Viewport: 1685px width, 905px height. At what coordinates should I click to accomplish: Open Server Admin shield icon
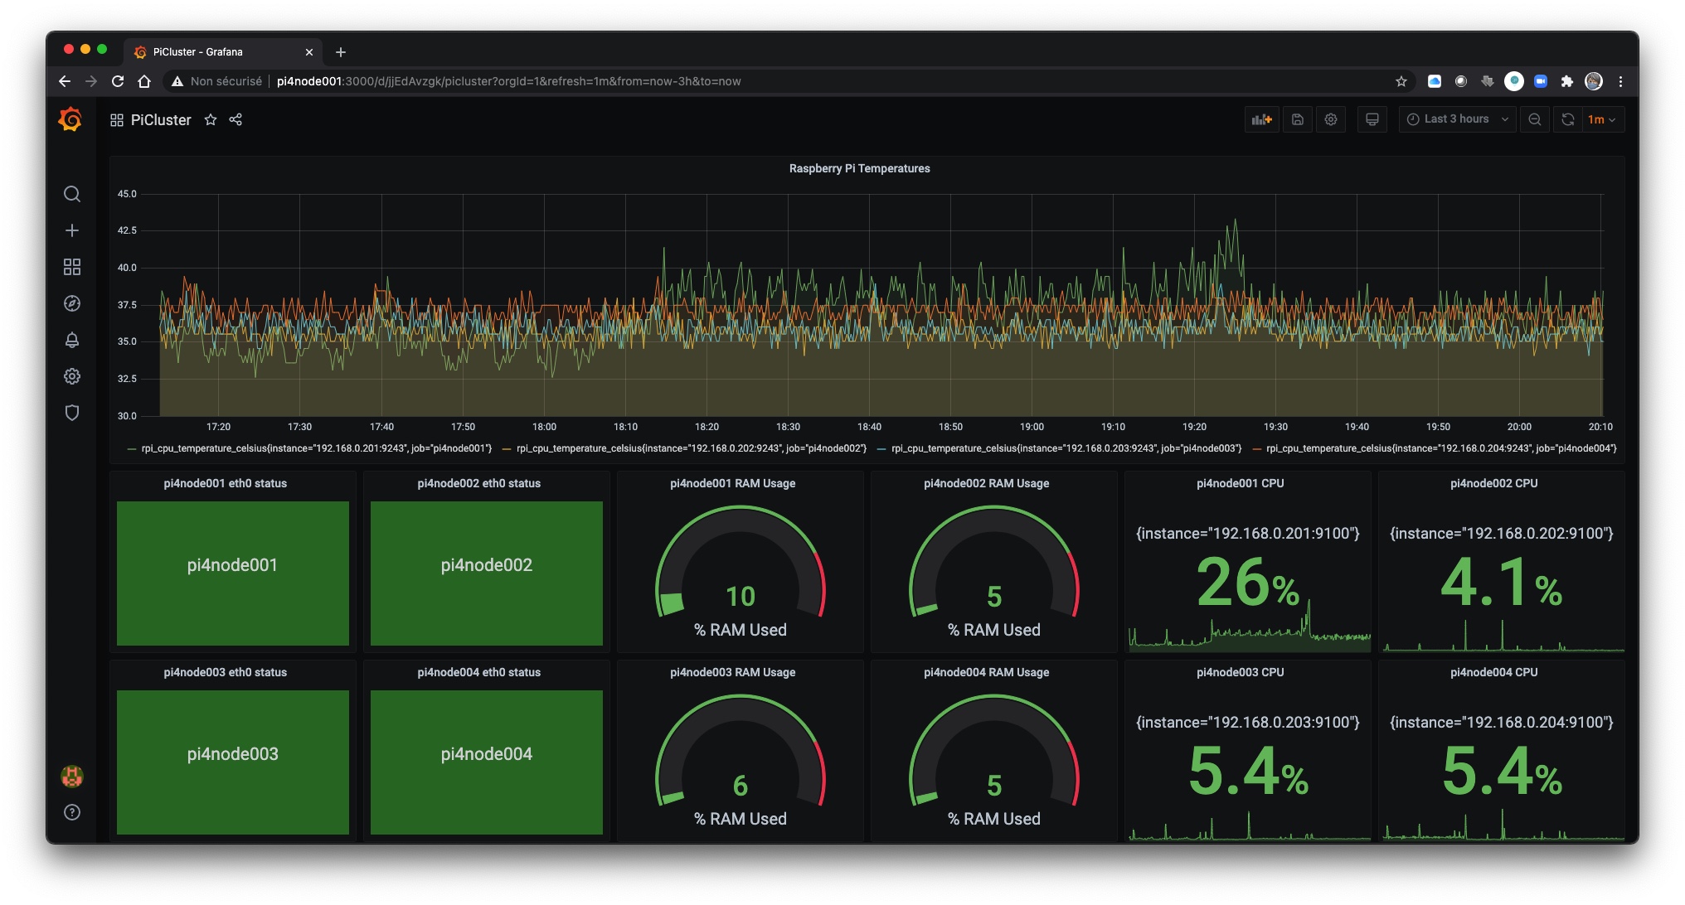(72, 413)
